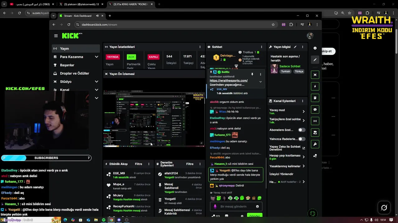Toggle the Abonelere özel chat switch
The image size is (398, 223).
pos(302,130)
